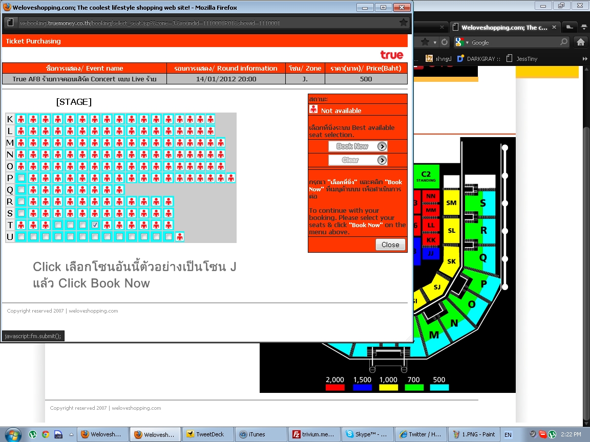Click the cyan 500 price legend swatch

(439, 387)
